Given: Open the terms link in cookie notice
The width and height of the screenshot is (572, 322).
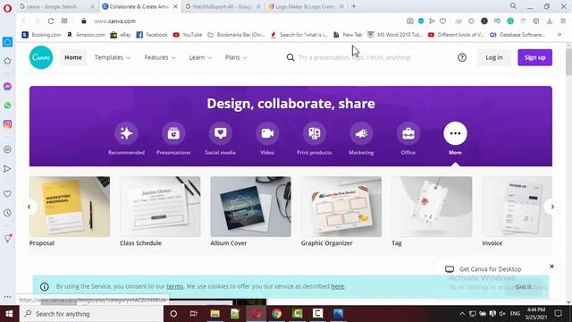Looking at the screenshot, I should click(x=175, y=286).
